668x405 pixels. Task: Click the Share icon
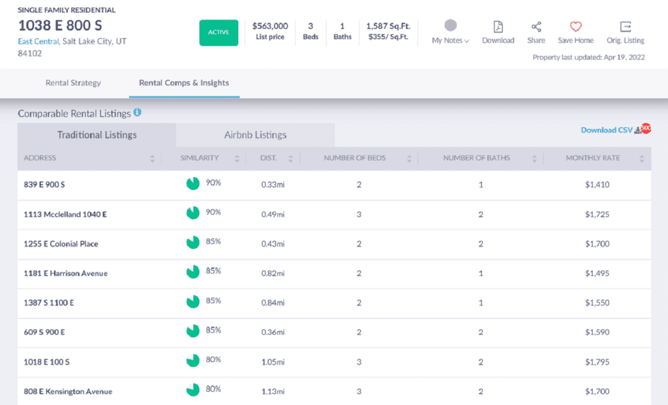tap(536, 27)
